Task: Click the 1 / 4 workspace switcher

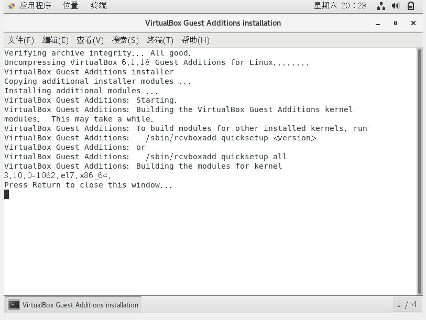Action: 407,304
